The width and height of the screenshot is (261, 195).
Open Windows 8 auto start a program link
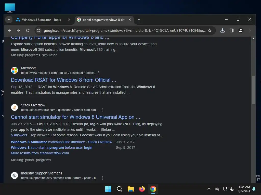pos(51,148)
